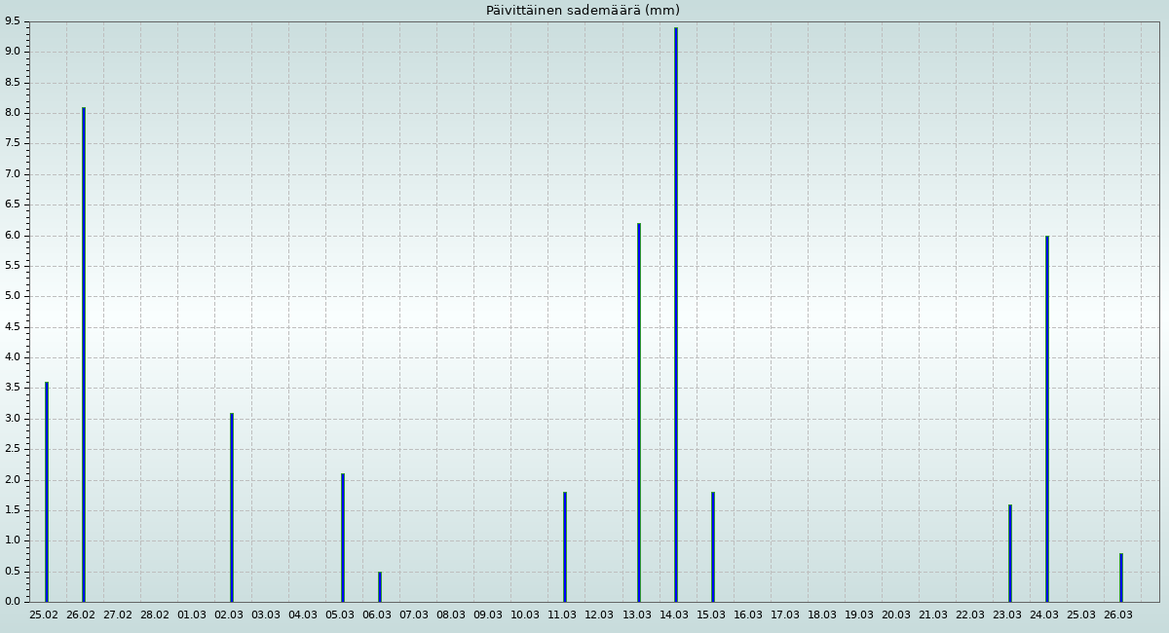The image size is (1169, 633).
Task: Click the chart title 'Päivittäinen sademäärä (mm)'
Action: 583,11
